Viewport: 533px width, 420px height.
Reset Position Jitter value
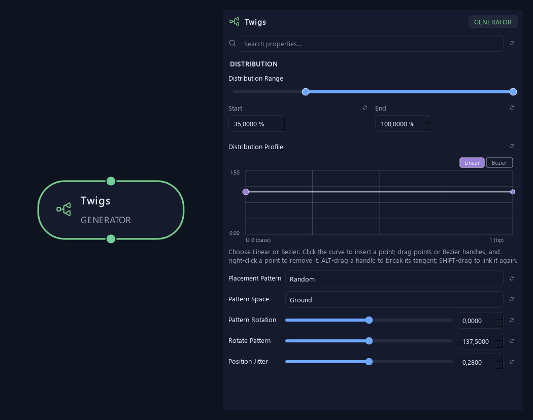512,362
